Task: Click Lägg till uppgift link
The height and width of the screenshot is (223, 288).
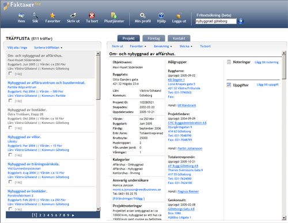Action: pos(268,85)
